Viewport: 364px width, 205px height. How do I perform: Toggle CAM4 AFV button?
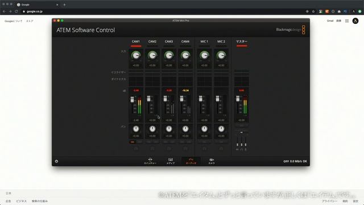tap(189, 142)
